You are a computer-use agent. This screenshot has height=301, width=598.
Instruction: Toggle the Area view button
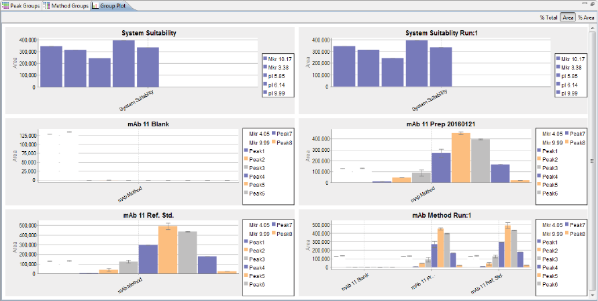pyautogui.click(x=568, y=17)
